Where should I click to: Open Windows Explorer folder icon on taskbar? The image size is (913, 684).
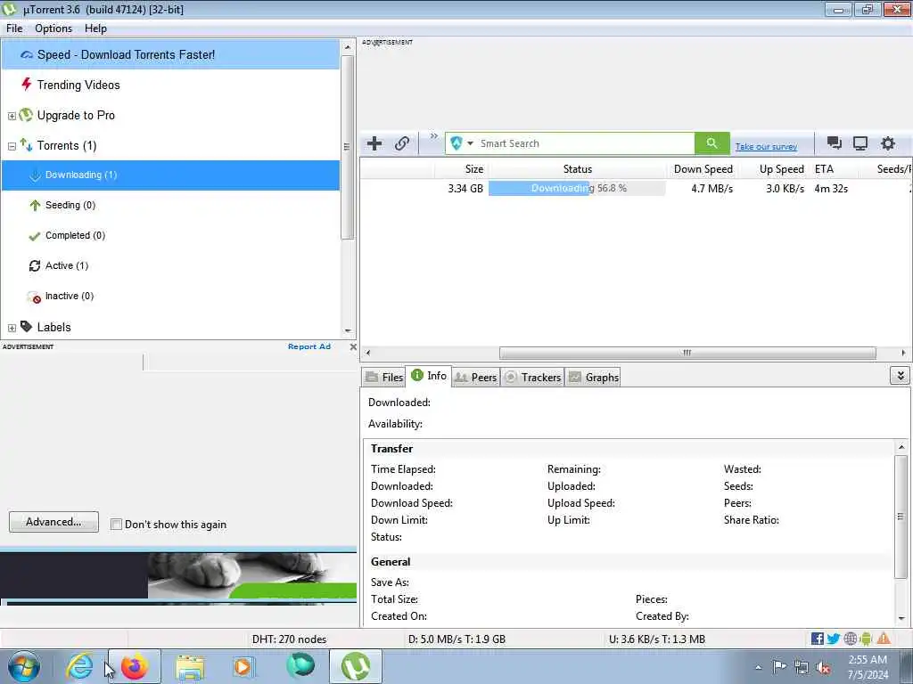click(190, 667)
